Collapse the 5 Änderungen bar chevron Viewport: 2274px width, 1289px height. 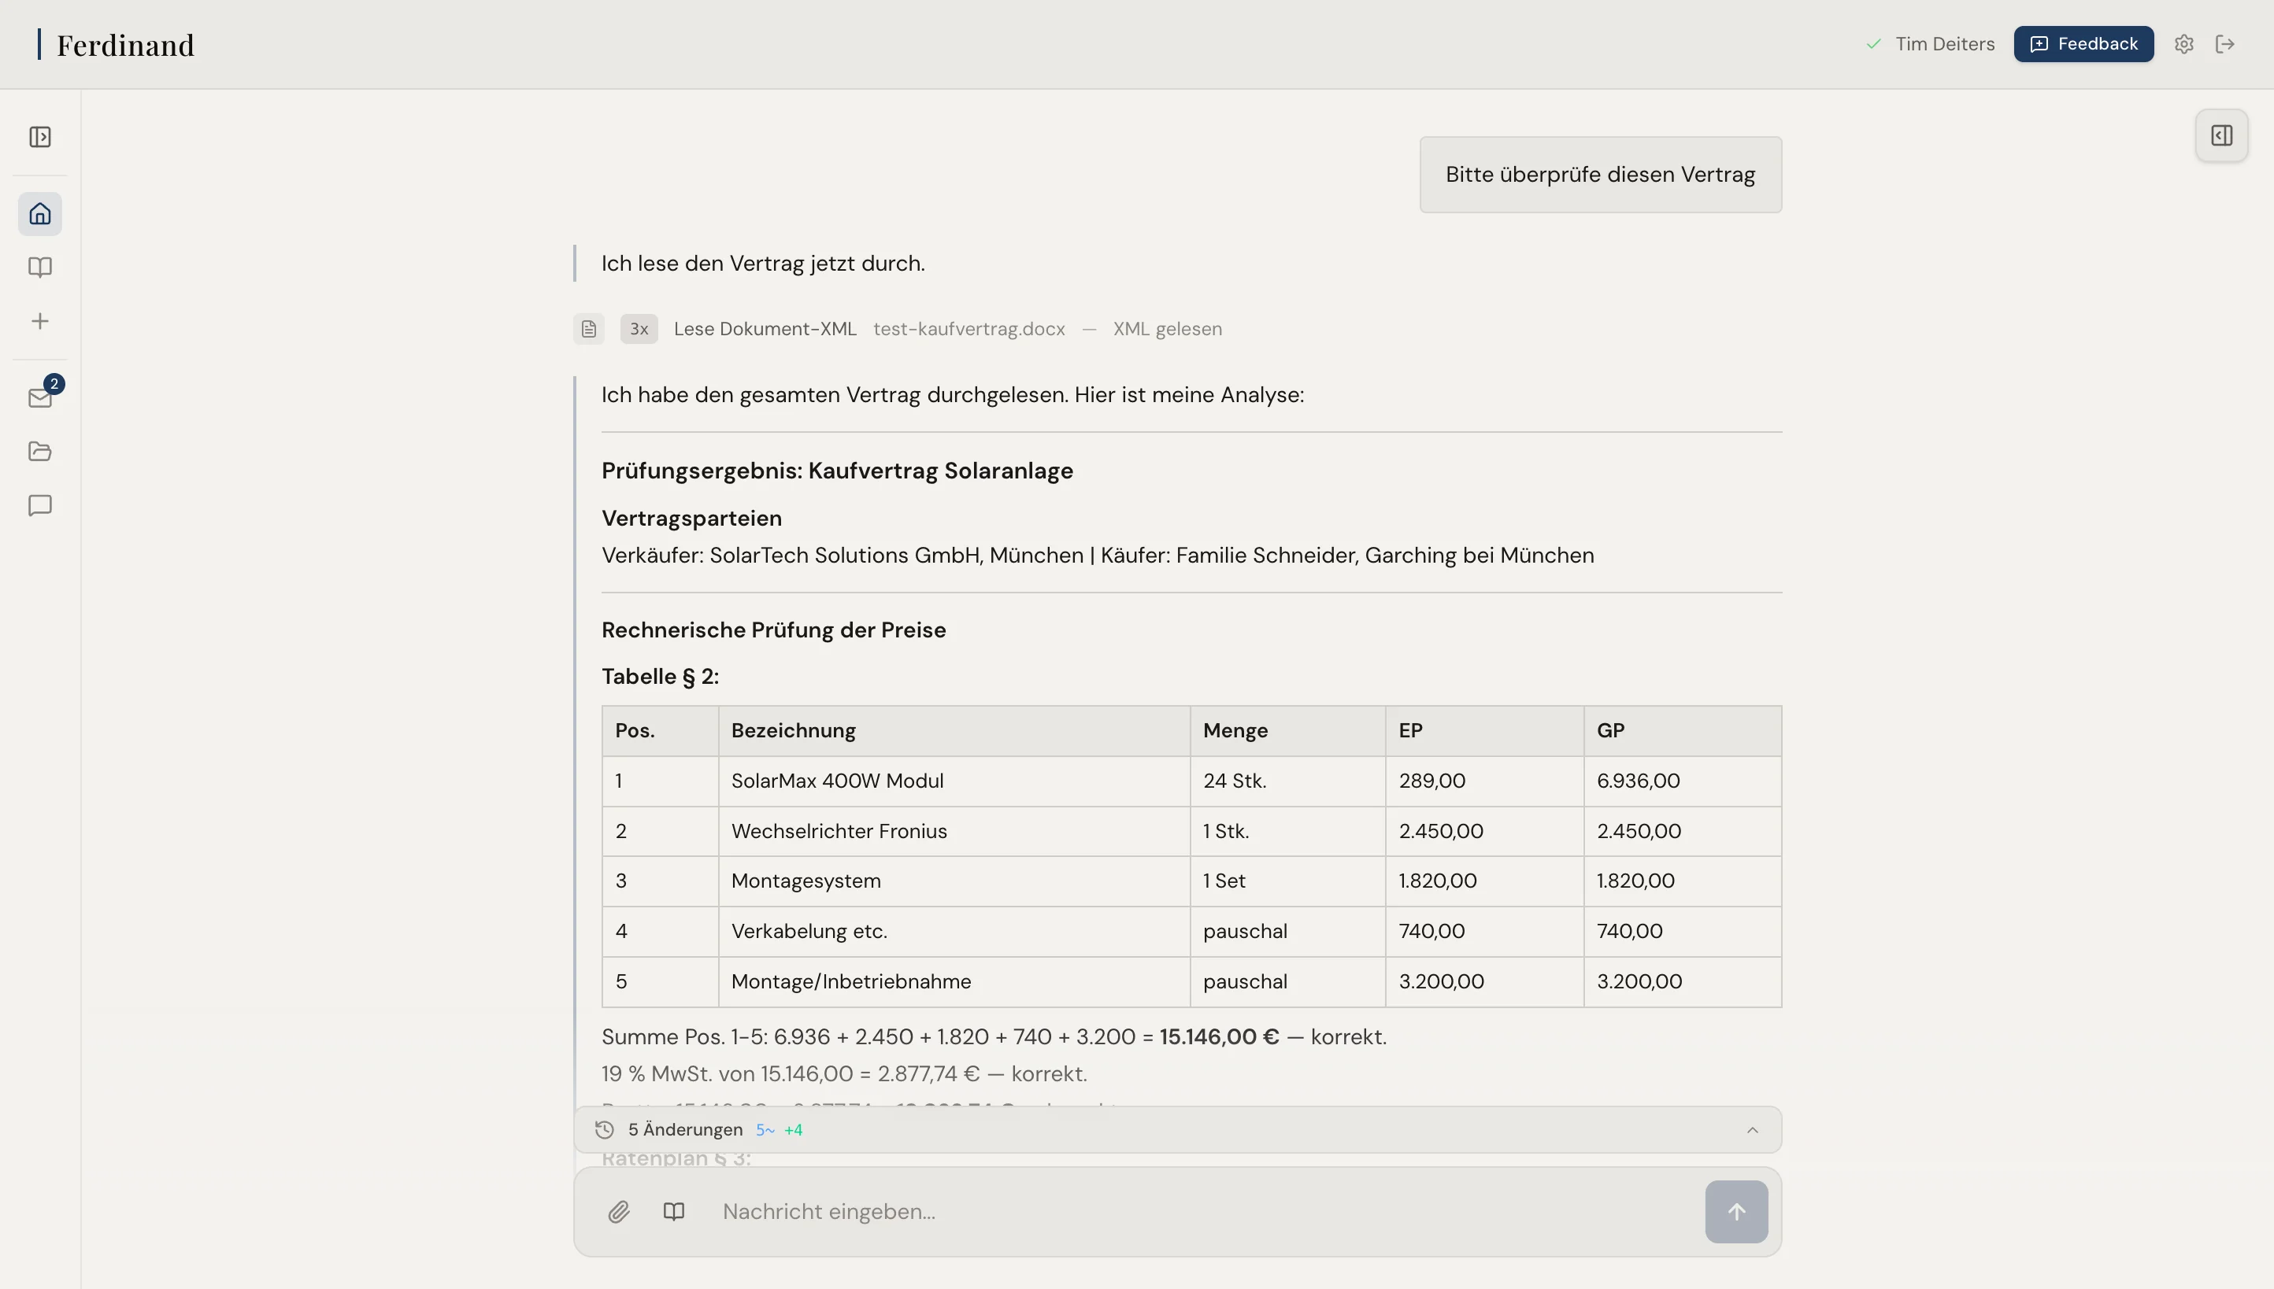click(x=1751, y=1130)
